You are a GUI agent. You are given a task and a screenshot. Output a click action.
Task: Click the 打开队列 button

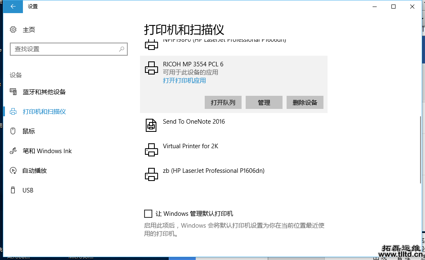click(223, 102)
